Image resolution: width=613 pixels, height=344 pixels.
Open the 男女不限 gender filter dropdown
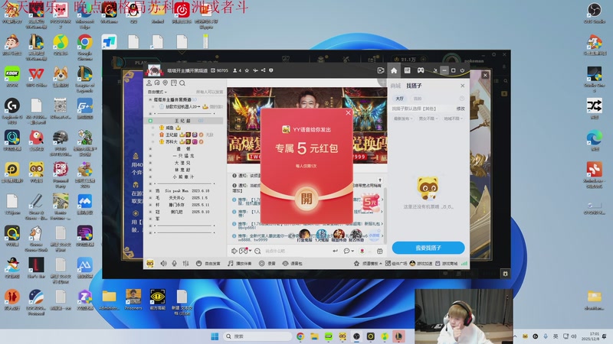pos(428,118)
